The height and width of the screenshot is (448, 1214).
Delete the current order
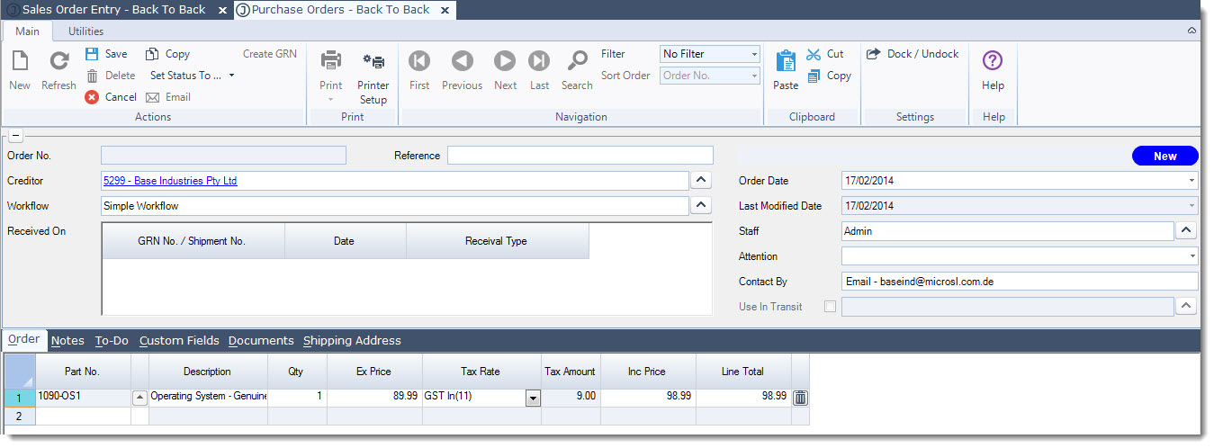coord(111,76)
